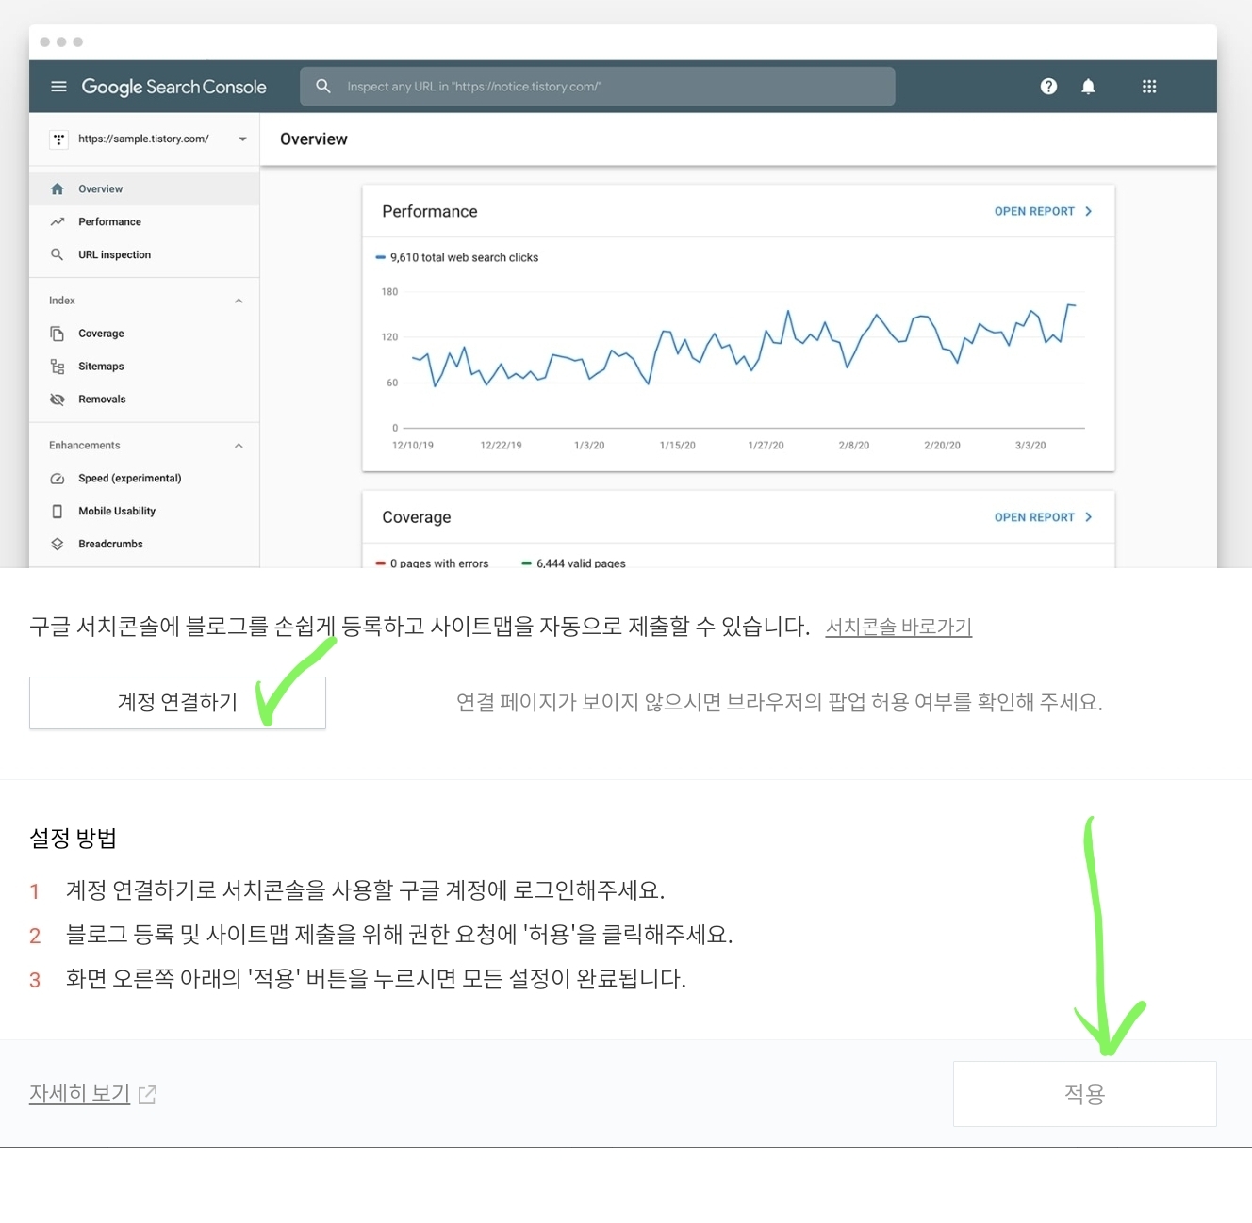Click the Performance trend icon in sidebar

(x=58, y=221)
